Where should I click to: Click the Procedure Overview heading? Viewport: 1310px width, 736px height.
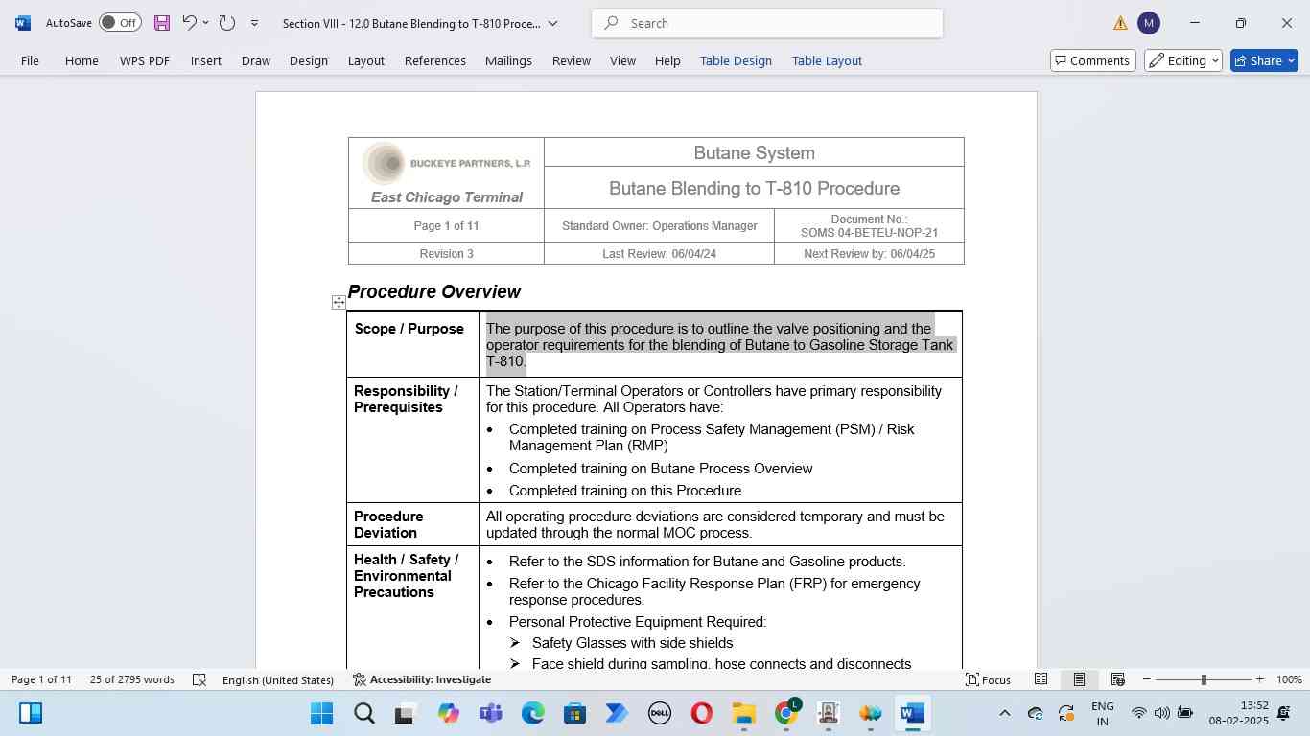click(x=433, y=291)
